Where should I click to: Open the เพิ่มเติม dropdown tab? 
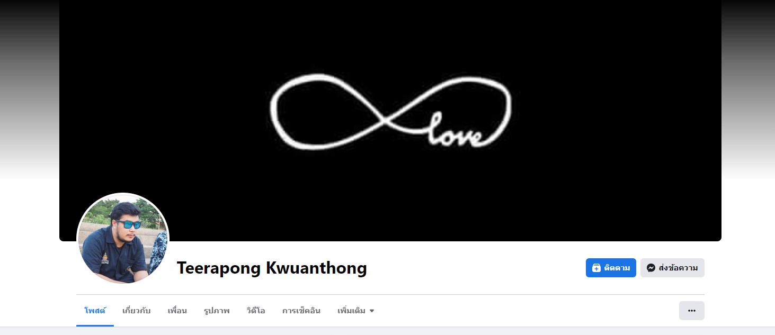point(356,311)
